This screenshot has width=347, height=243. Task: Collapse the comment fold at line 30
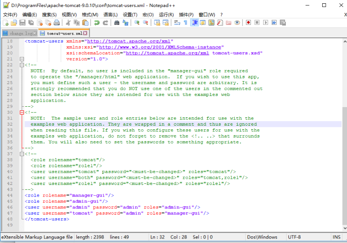pyautogui.click(x=22, y=112)
